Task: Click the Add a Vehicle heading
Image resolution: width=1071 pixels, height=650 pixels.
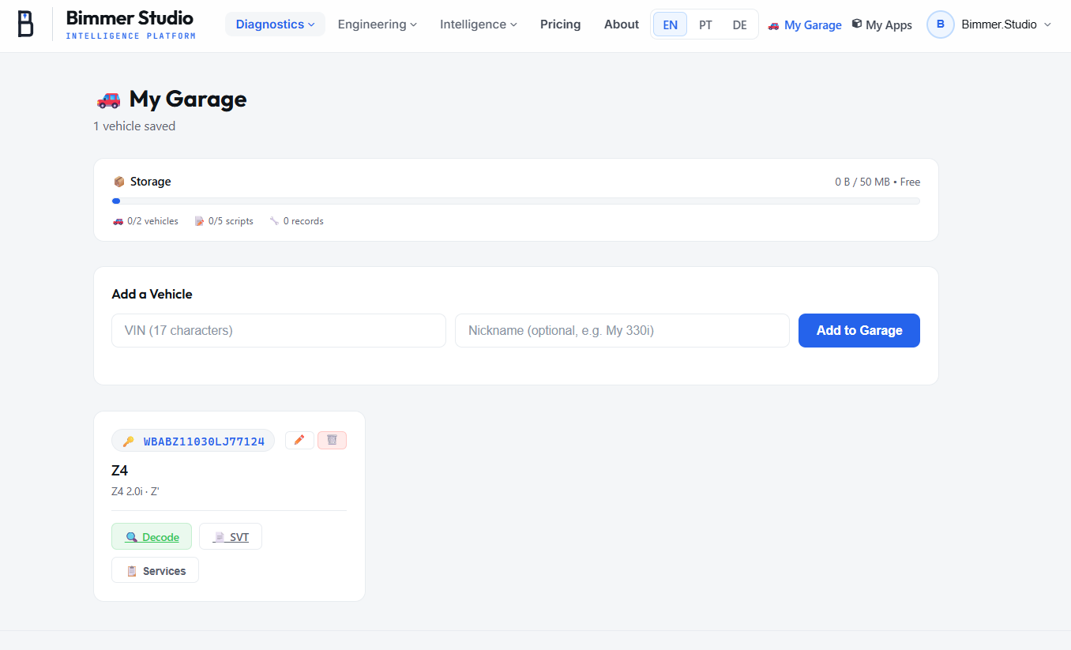Action: tap(152, 294)
